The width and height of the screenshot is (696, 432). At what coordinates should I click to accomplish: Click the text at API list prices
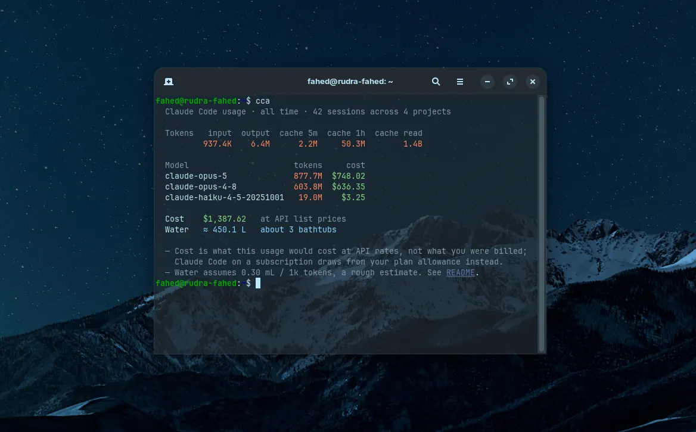[x=303, y=219]
